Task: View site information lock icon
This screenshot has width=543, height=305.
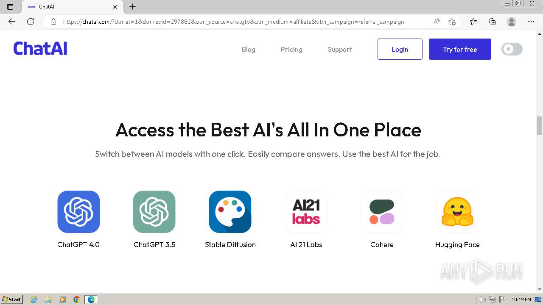Action: (x=53, y=22)
